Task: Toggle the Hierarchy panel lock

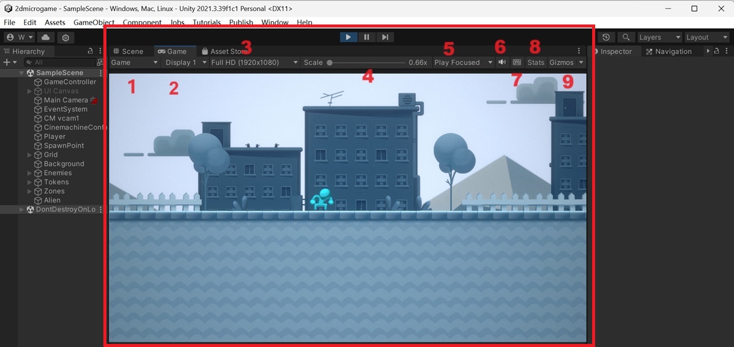Action: coord(91,51)
